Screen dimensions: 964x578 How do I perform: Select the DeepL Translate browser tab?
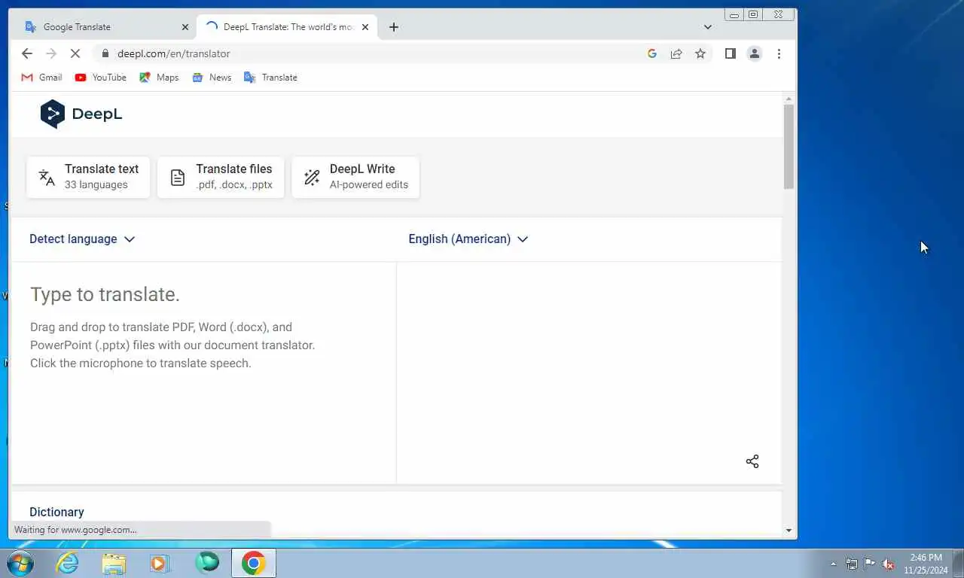point(288,27)
